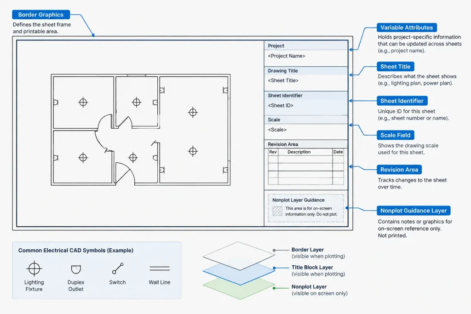Pick the Switch symbol in the legend
471x314 pixels.
pos(117,268)
